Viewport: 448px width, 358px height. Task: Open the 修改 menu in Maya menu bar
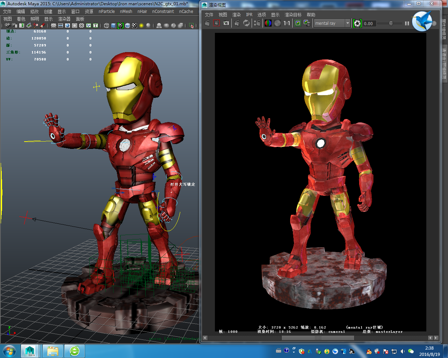point(34,12)
